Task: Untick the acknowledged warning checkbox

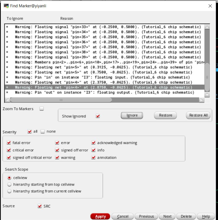Action: (93, 143)
